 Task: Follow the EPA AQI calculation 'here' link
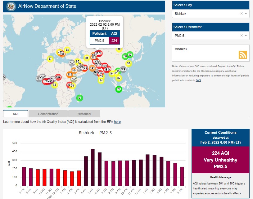point(117,122)
